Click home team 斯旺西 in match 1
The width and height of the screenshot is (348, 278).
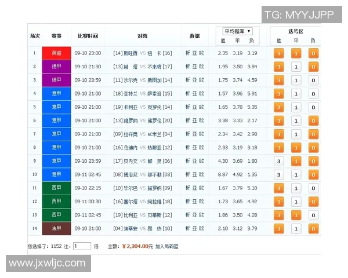130,53
